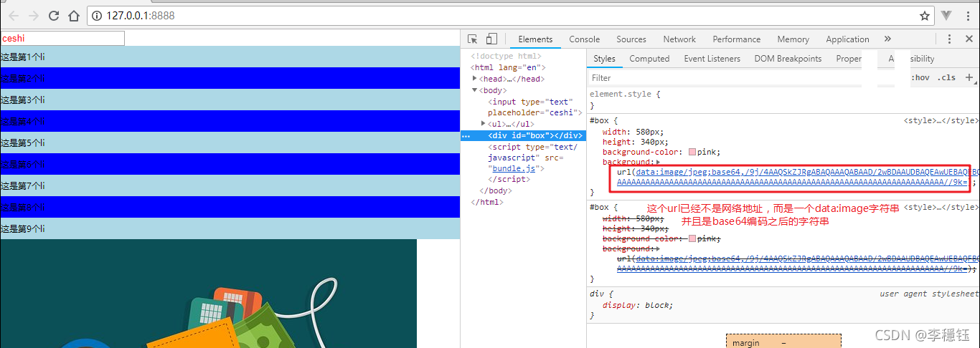The height and width of the screenshot is (348, 980).
Task: Reload the page with the refresh icon
Action: [x=54, y=15]
